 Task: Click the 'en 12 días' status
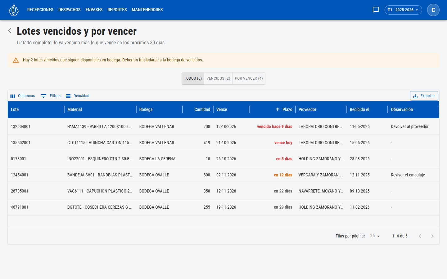tap(283, 175)
